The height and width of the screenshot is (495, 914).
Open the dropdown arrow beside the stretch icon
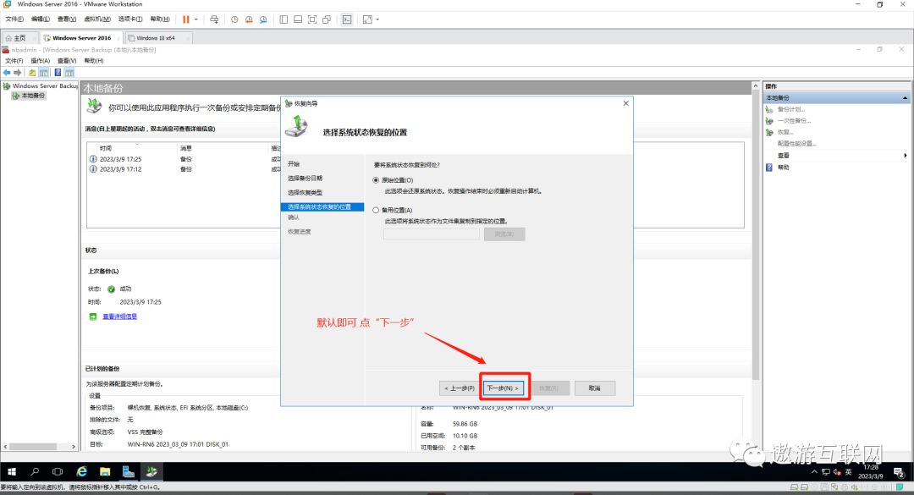pos(377,19)
